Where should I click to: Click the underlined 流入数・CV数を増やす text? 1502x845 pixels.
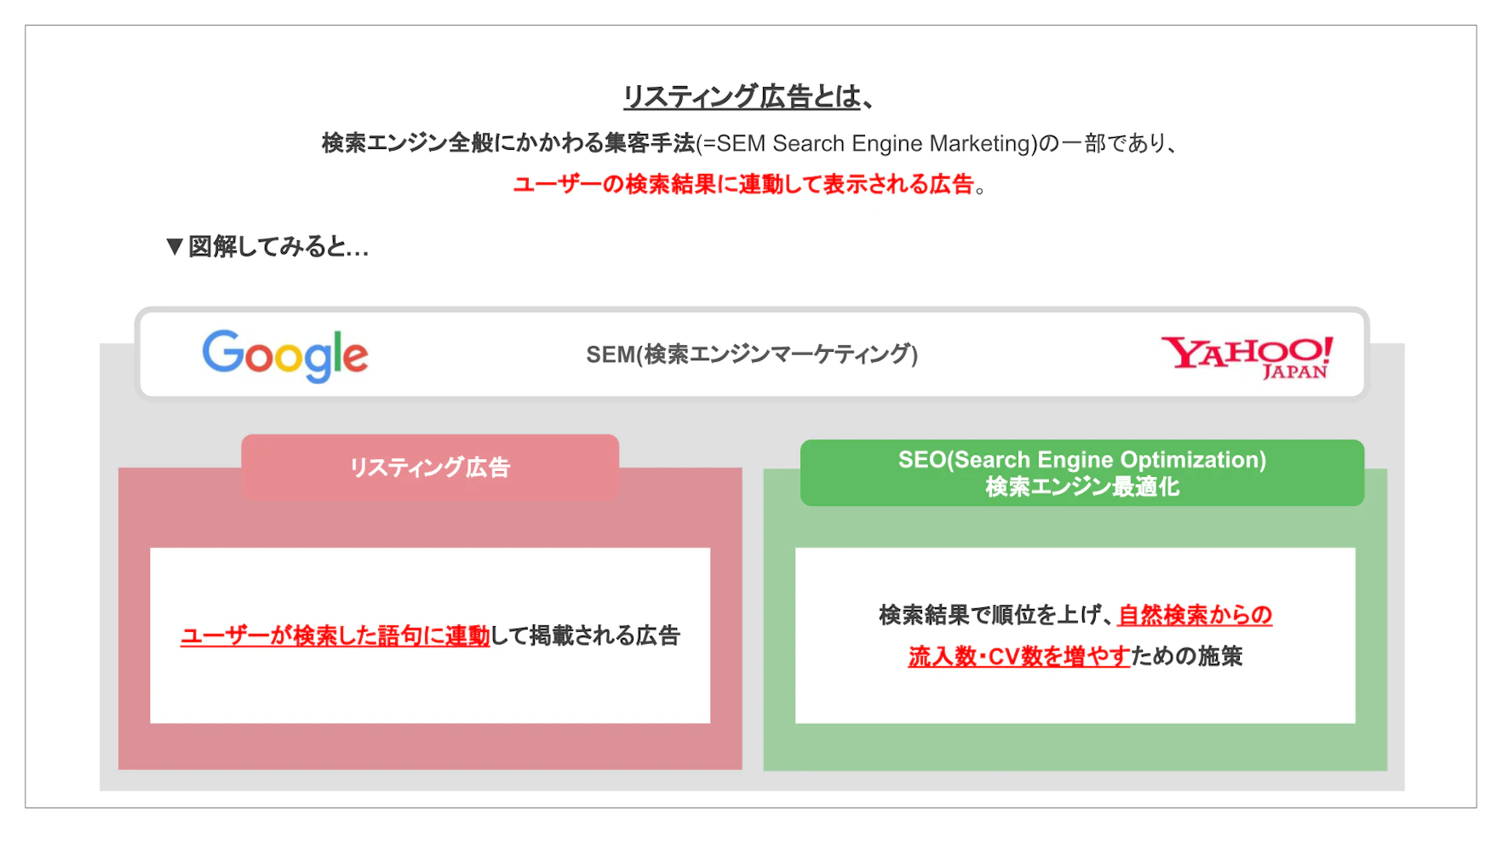(1019, 657)
